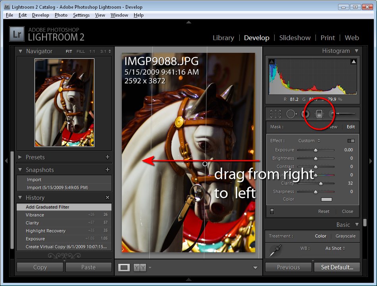Viewport: 377px width, 286px height.
Task: Open toolbar content menu arrow
Action: point(255,267)
